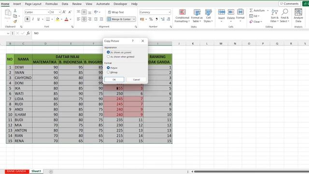Click Merge & Center
309x174 pixels.
click(119, 19)
